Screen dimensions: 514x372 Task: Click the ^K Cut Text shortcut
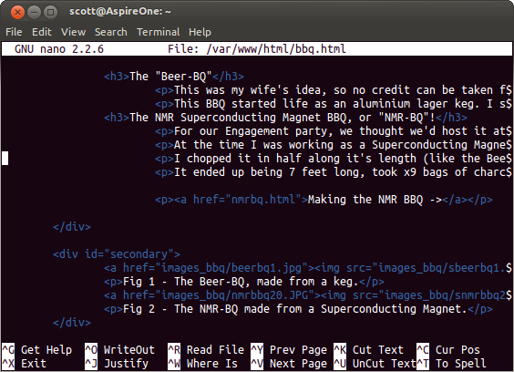[x=368, y=350]
